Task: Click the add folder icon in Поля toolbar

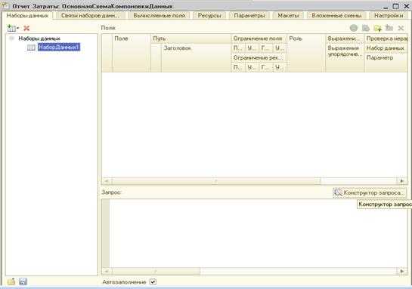Action: click(377, 28)
